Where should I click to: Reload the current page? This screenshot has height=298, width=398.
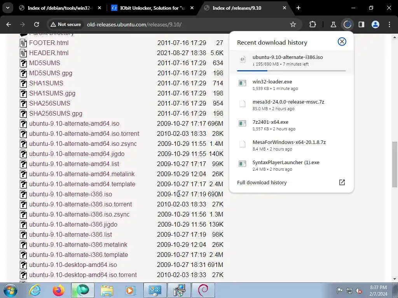(x=37, y=24)
